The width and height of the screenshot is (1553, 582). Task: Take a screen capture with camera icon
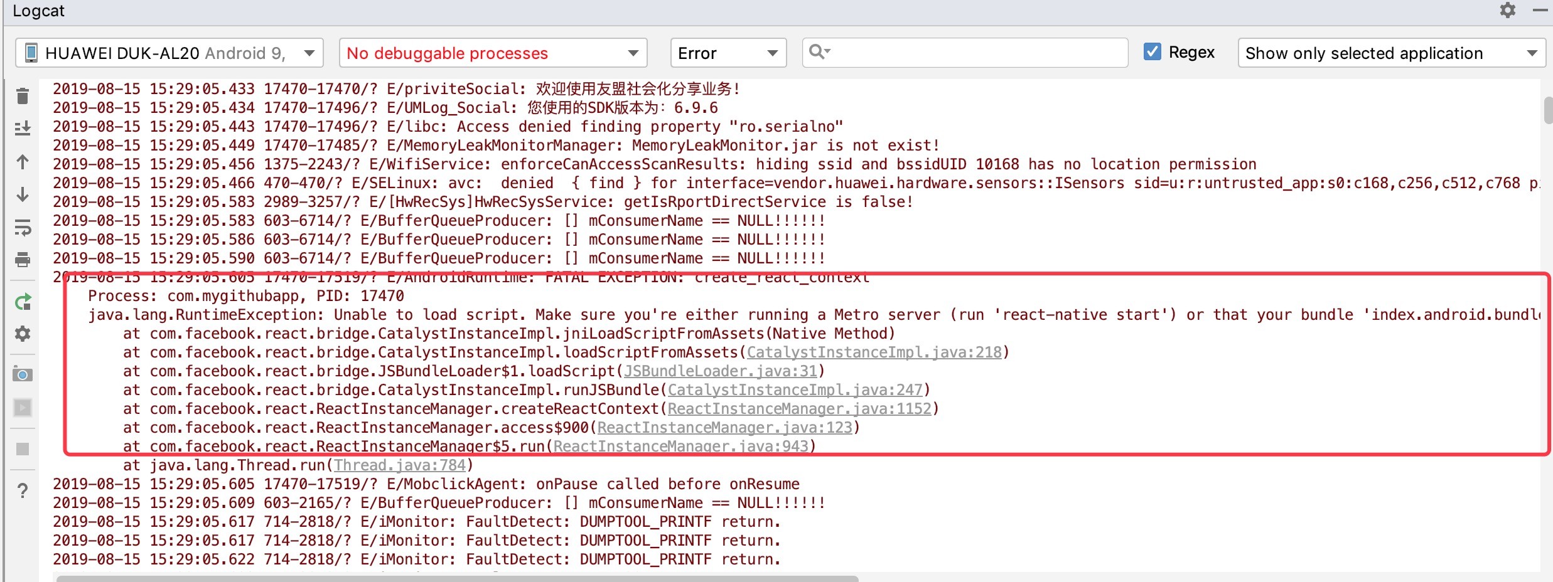(23, 374)
